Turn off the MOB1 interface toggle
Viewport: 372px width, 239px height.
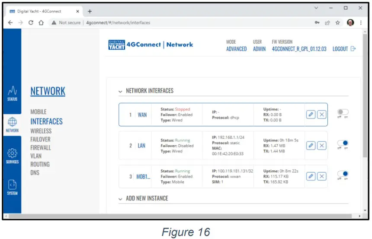coord(343,174)
